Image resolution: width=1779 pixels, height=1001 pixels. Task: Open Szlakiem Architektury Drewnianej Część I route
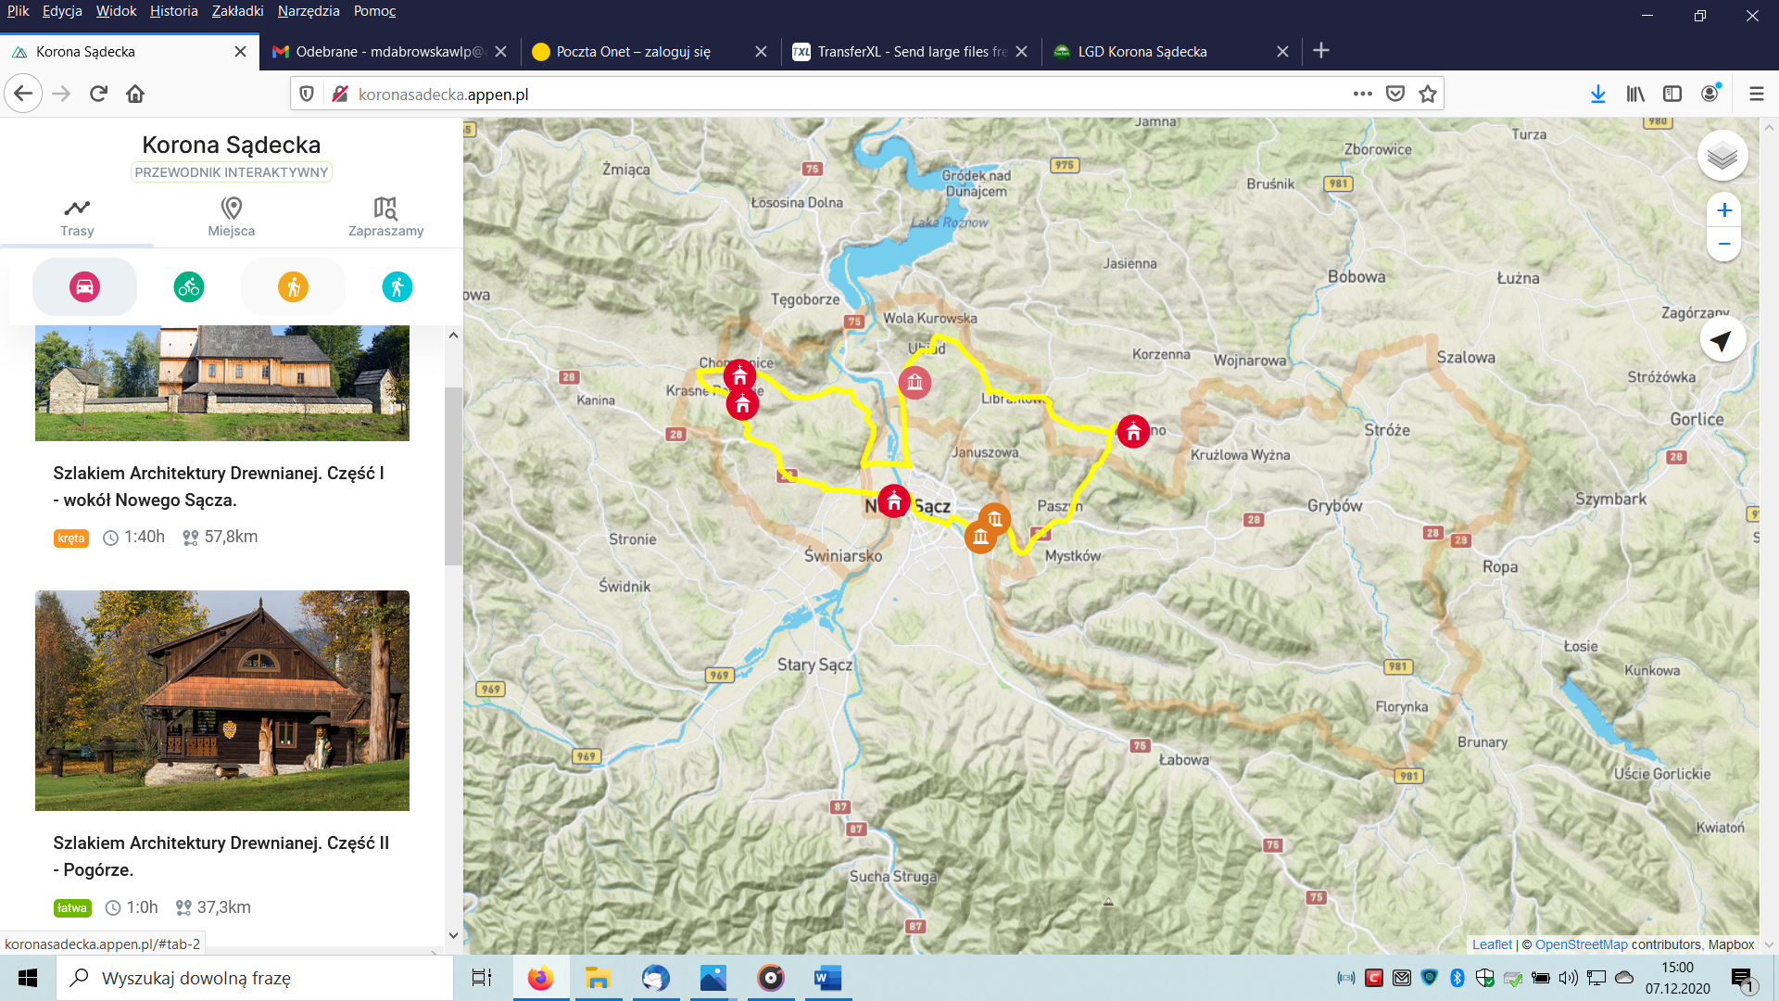(x=219, y=487)
